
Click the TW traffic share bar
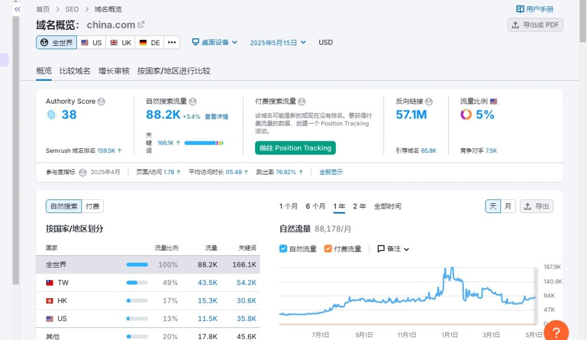[137, 283]
